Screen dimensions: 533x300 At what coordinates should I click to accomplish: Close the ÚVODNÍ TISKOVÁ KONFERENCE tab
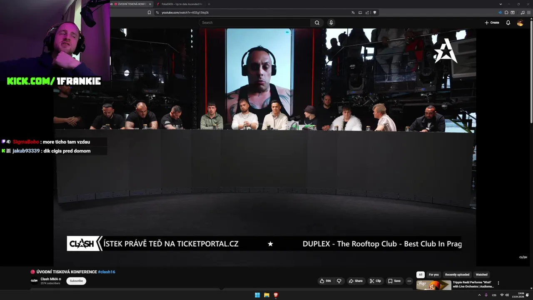click(150, 4)
